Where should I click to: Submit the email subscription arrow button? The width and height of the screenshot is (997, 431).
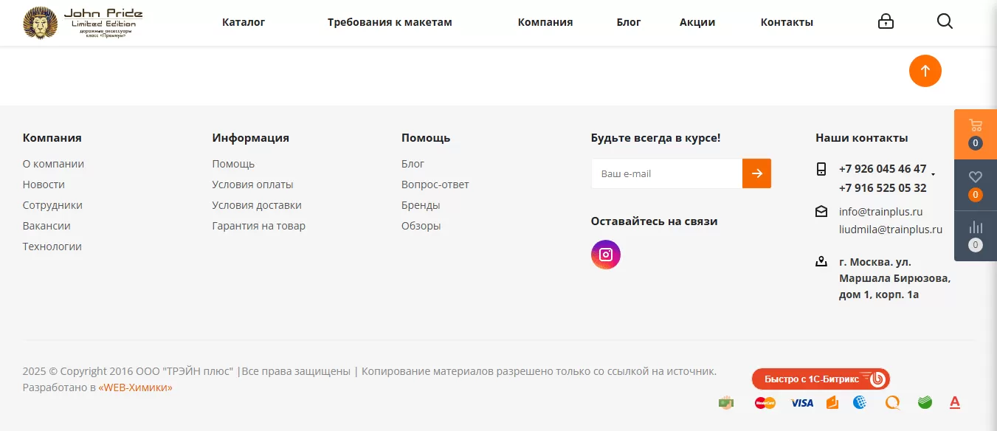pos(756,173)
